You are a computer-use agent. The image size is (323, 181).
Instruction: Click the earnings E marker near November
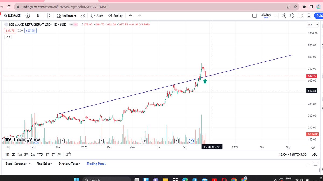tap(62, 141)
